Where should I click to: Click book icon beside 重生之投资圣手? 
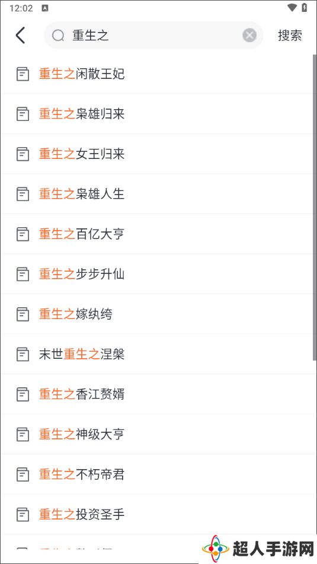click(x=23, y=514)
